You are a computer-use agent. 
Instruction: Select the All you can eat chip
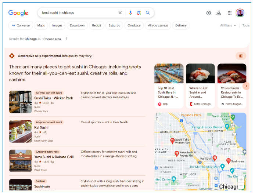point(158,26)
